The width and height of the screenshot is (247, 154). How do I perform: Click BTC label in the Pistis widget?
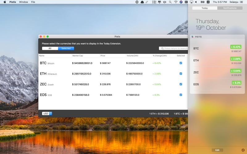click(x=196, y=48)
